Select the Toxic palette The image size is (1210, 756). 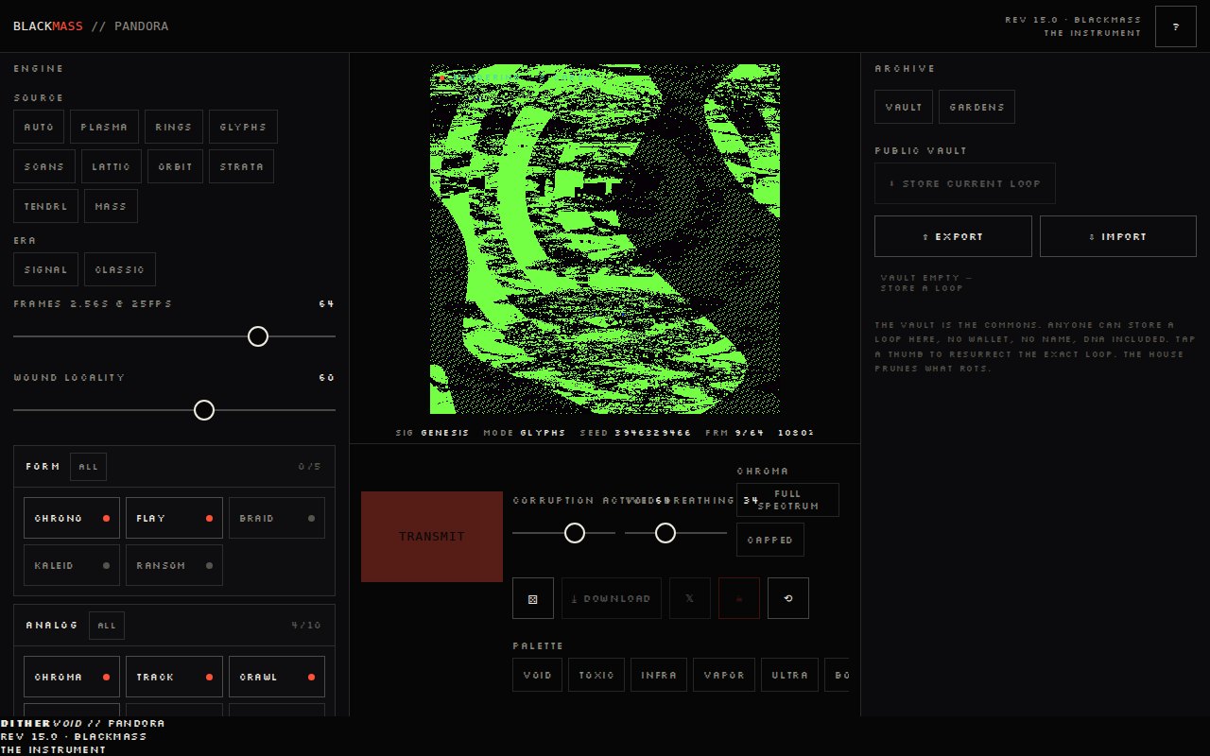(596, 675)
